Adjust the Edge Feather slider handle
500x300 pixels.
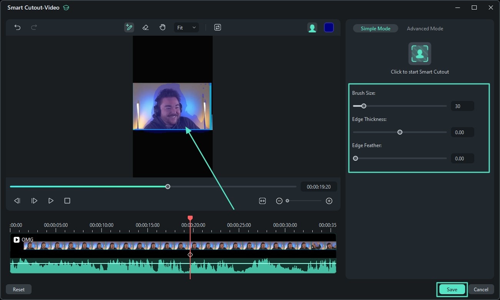pyautogui.click(x=355, y=158)
